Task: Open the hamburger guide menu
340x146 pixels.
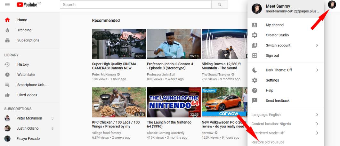Action: 7,4
